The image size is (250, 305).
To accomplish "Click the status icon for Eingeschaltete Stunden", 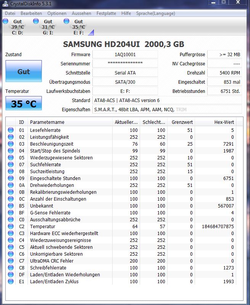I will tap(11, 178).
